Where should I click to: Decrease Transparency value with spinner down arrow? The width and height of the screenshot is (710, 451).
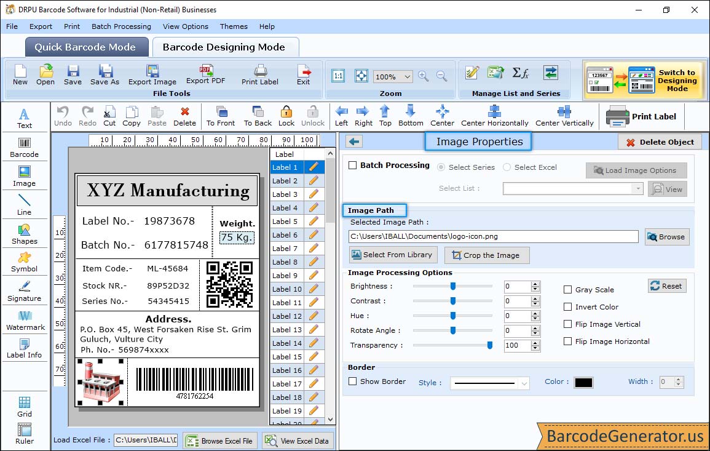(535, 348)
